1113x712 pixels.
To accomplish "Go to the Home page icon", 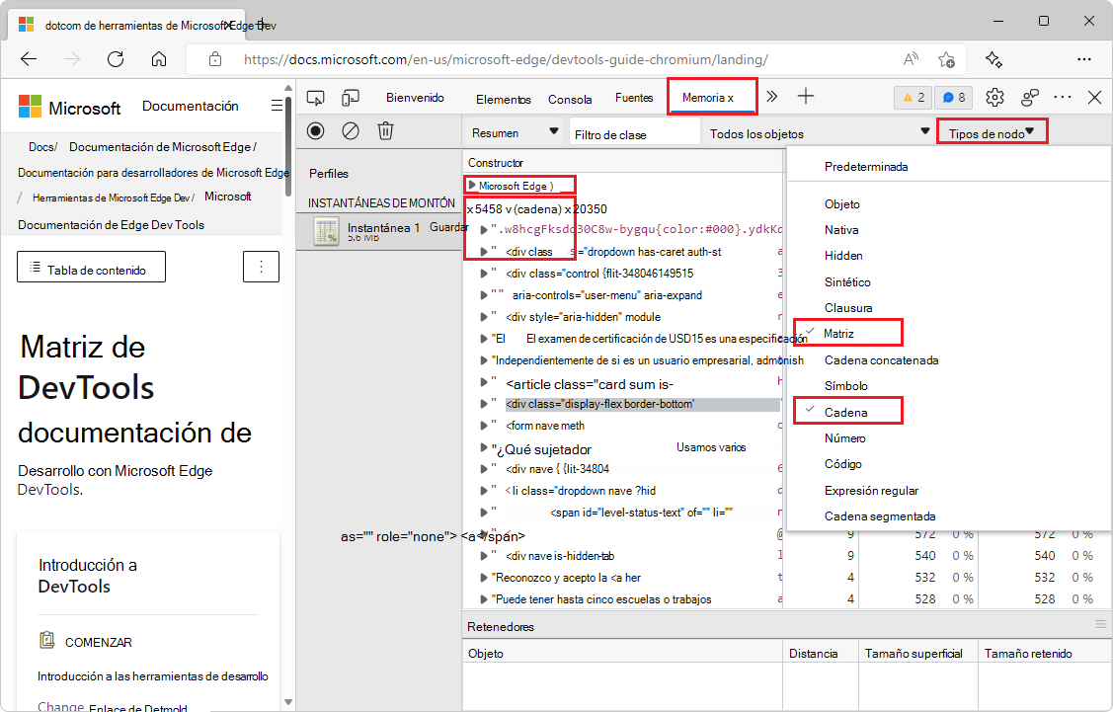I will 159,59.
